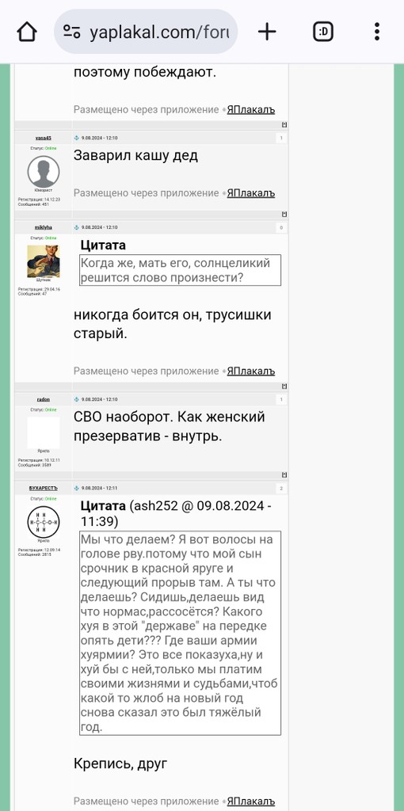Click 'Регистрация: 12.09.14' under БУХАРЕСТЪ

pyautogui.click(x=40, y=550)
